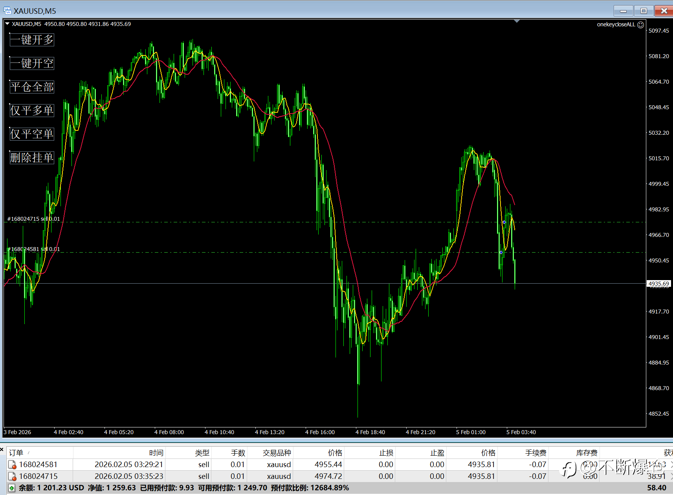Select the order icon for 168024581
The image size is (673, 495).
(x=12, y=465)
